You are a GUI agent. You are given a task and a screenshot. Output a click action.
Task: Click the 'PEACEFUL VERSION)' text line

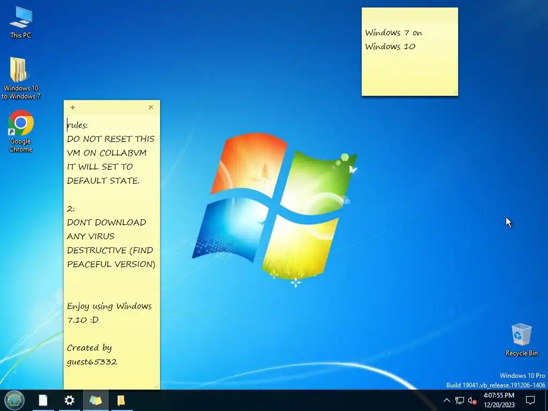pos(111,264)
